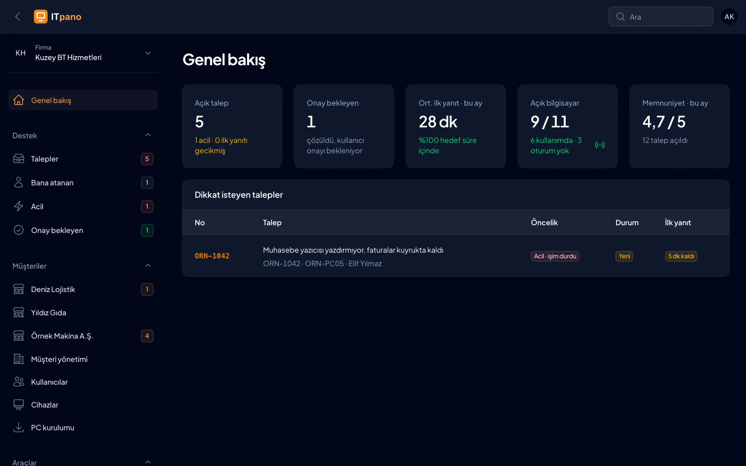Click the Talepler count badge 5
Viewport: 746px width, 466px height.
[147, 159]
